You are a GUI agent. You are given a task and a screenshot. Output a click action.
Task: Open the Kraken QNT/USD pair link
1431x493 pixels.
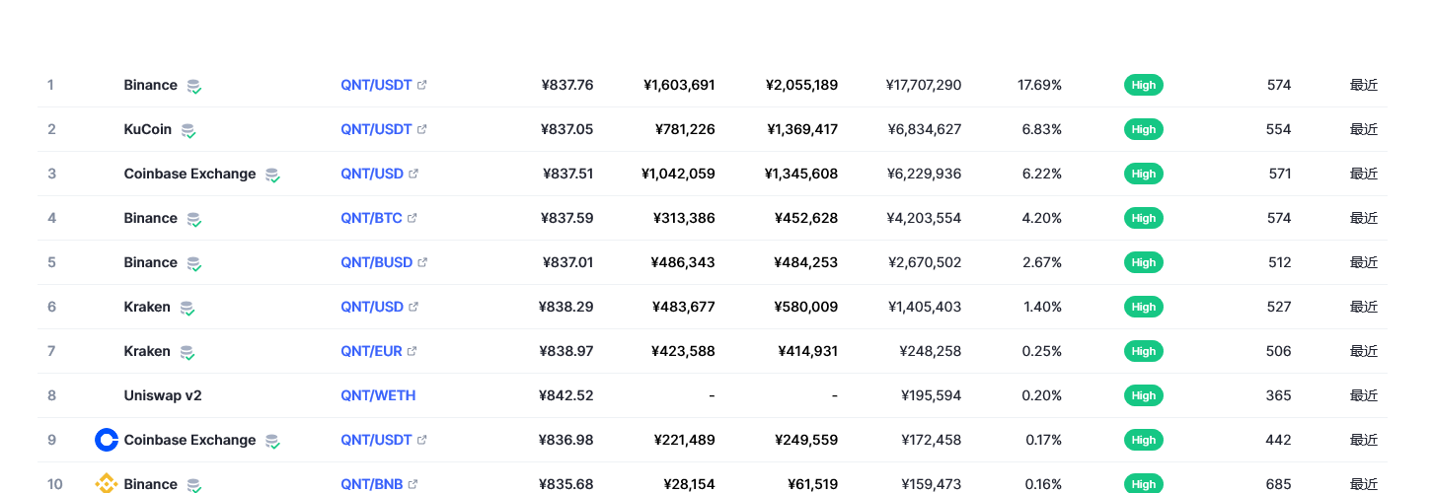372,307
